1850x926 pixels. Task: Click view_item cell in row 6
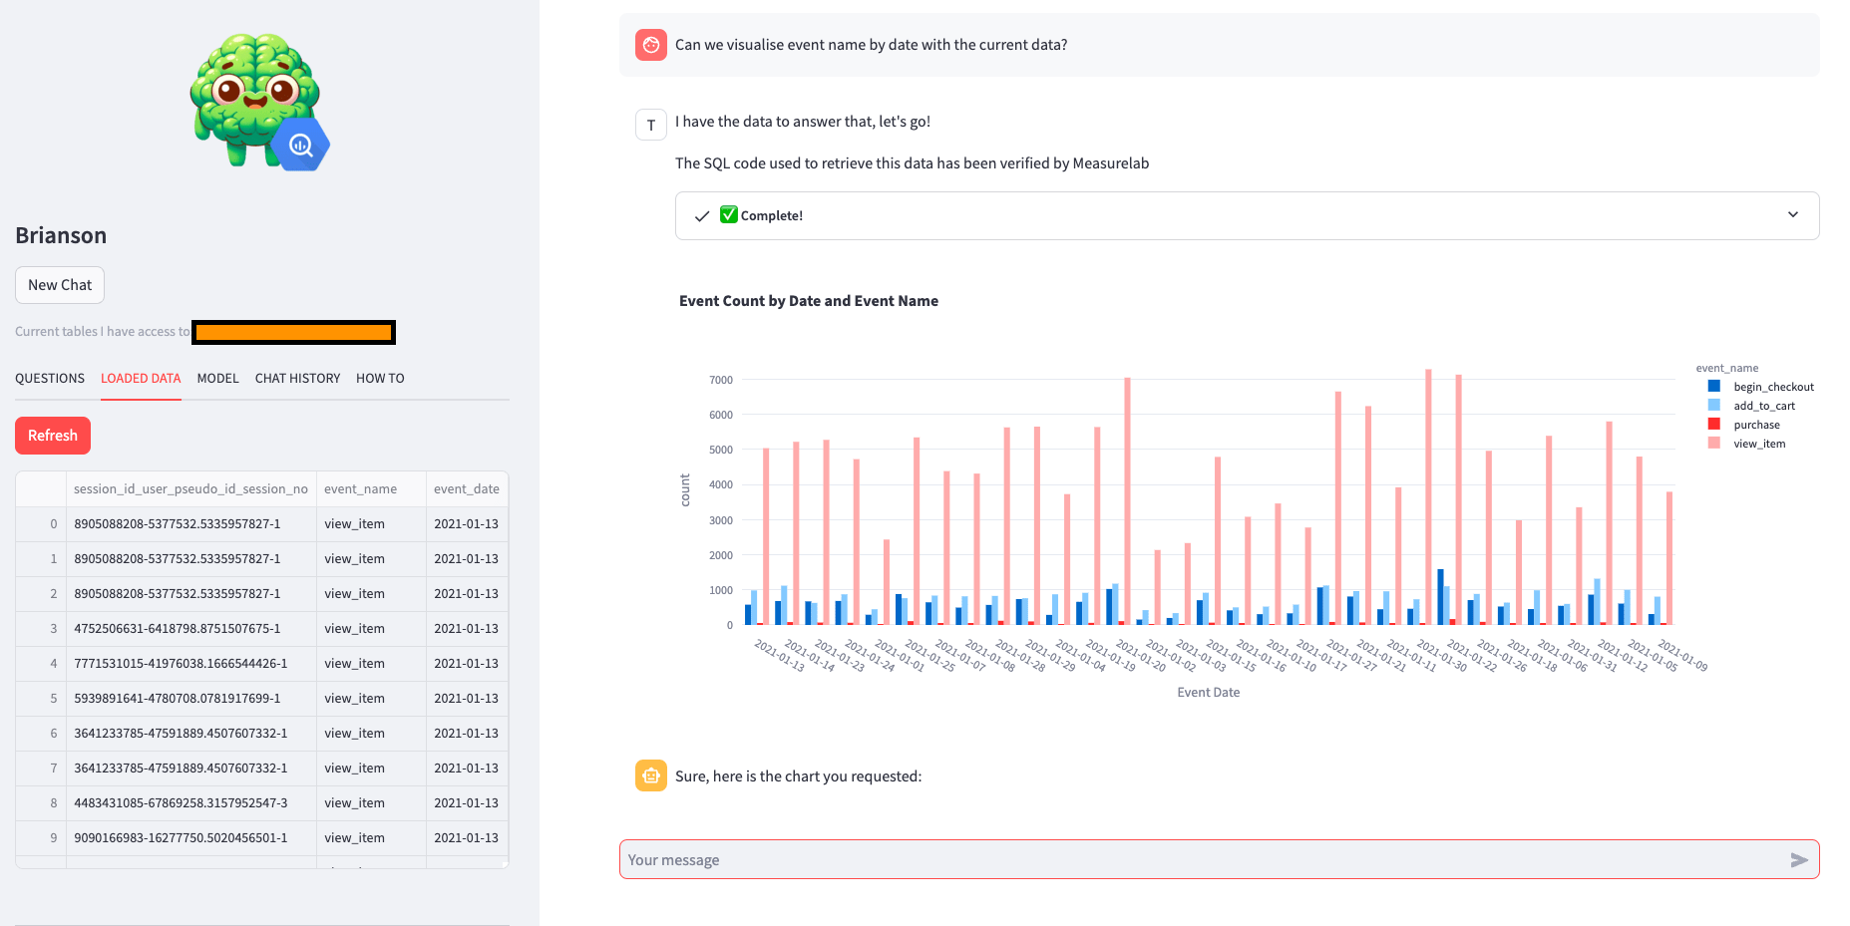coord(371,734)
